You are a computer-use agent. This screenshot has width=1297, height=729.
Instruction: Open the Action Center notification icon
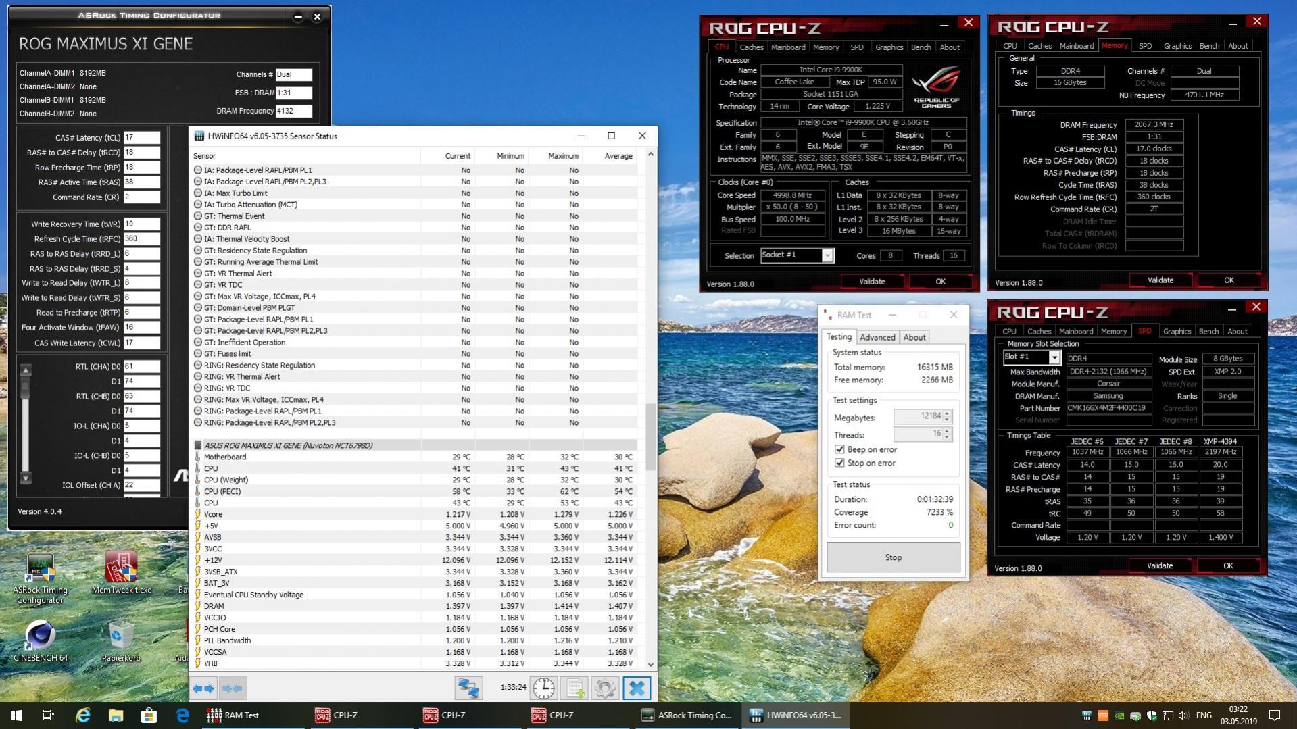click(1275, 715)
